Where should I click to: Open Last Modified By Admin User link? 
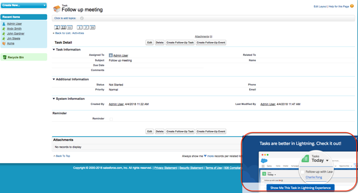(268, 104)
